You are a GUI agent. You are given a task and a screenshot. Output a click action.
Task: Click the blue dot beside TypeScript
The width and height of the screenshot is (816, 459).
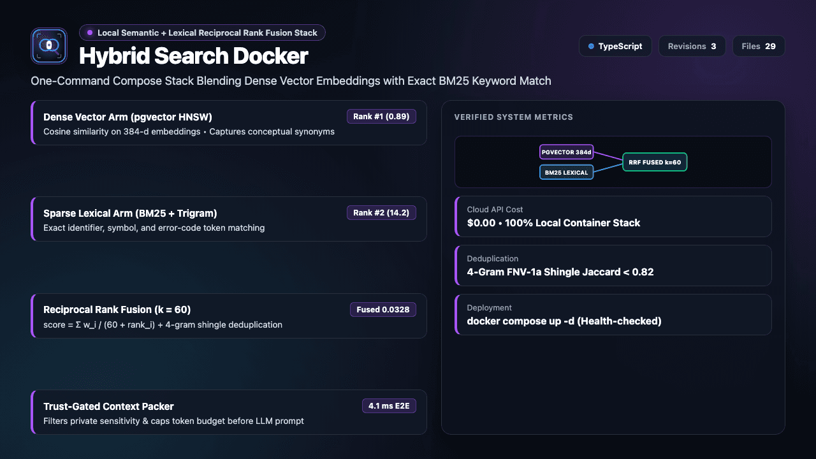tap(591, 47)
